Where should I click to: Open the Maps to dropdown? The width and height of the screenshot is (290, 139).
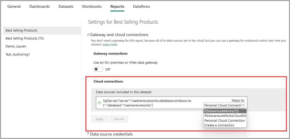coord(224,105)
